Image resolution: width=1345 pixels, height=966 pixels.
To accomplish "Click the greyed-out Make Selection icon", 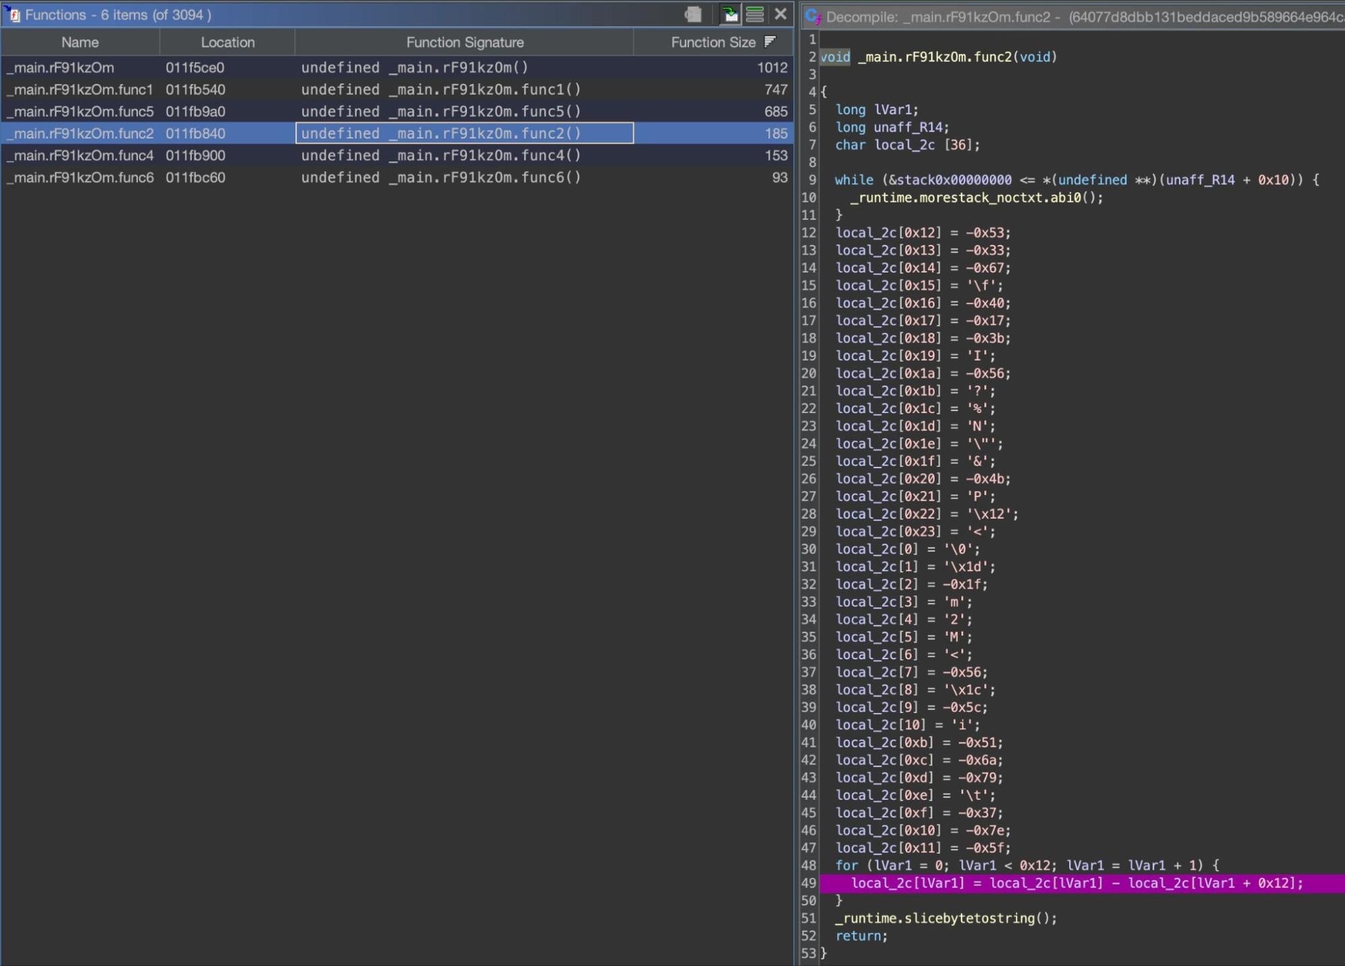I will 693,14.
